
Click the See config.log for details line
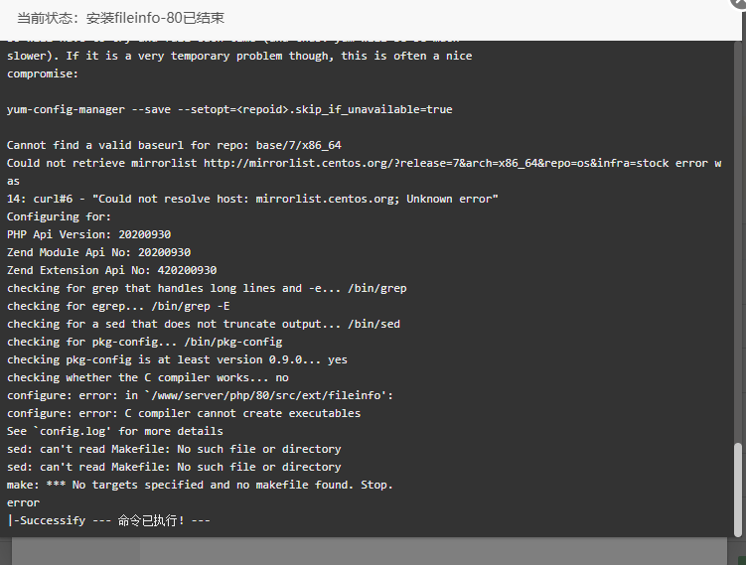pos(114,431)
